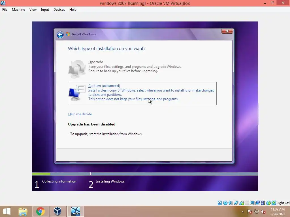Open the Input menu
This screenshot has width=290, height=217.
(x=45, y=10)
